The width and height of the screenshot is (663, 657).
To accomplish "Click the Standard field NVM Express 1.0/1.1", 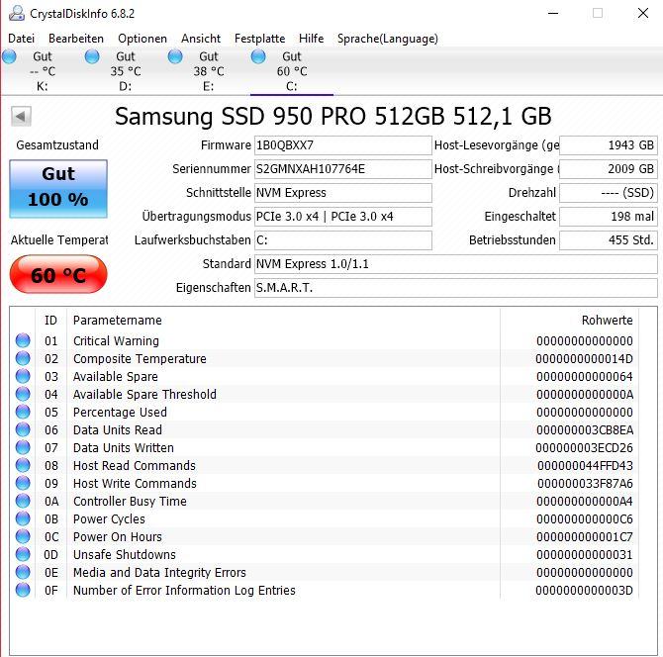I will click(x=456, y=264).
